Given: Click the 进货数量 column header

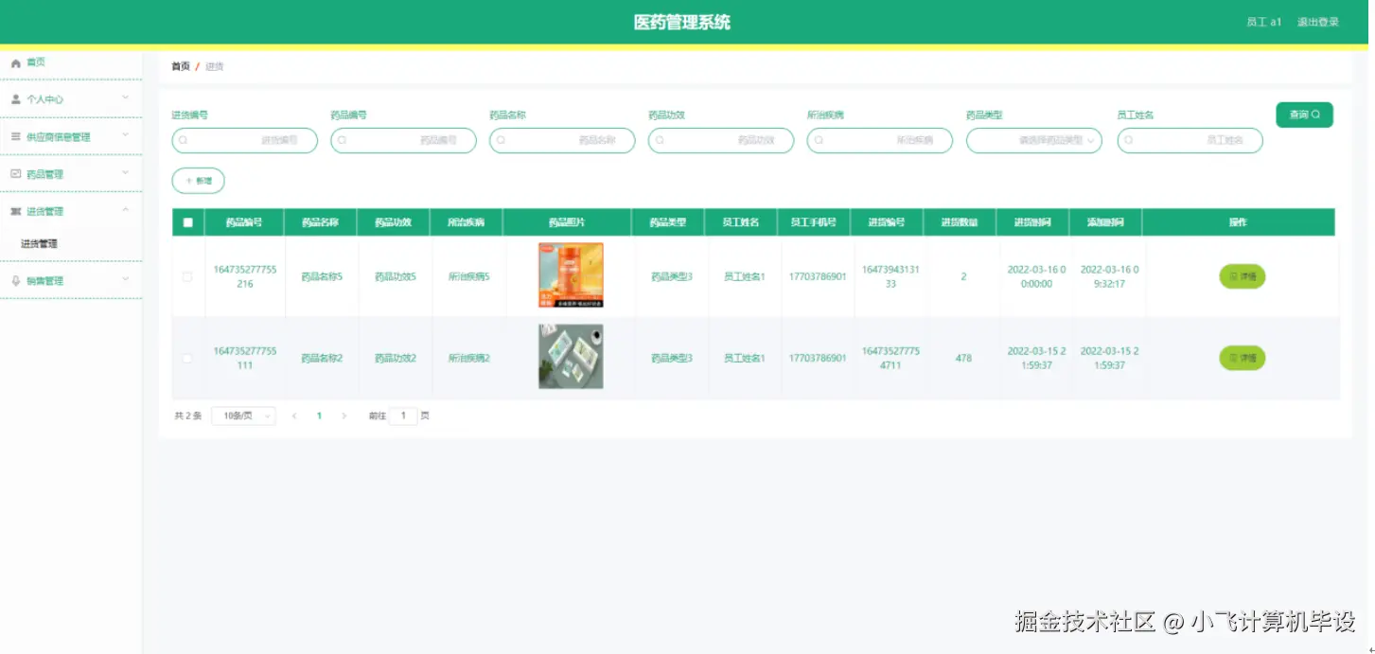Looking at the screenshot, I should tap(960, 222).
